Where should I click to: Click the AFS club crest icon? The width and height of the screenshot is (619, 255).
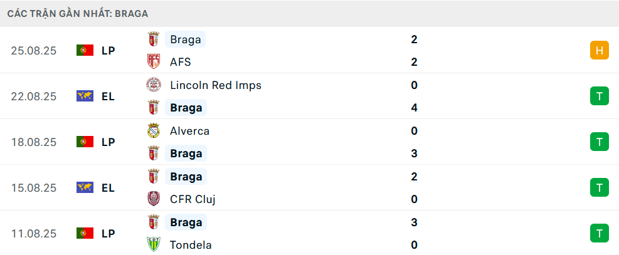153,62
